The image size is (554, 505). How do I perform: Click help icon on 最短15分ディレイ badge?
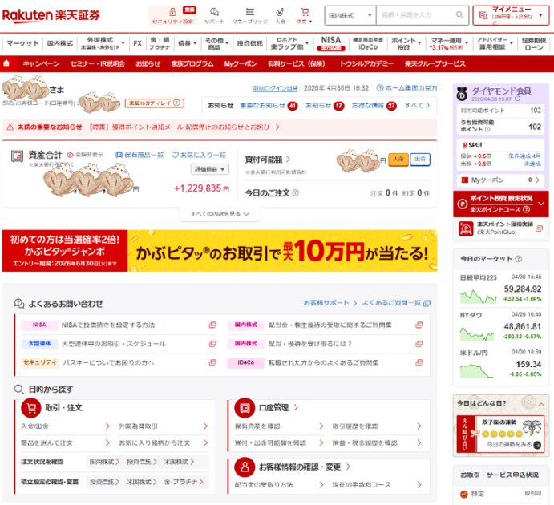[177, 103]
